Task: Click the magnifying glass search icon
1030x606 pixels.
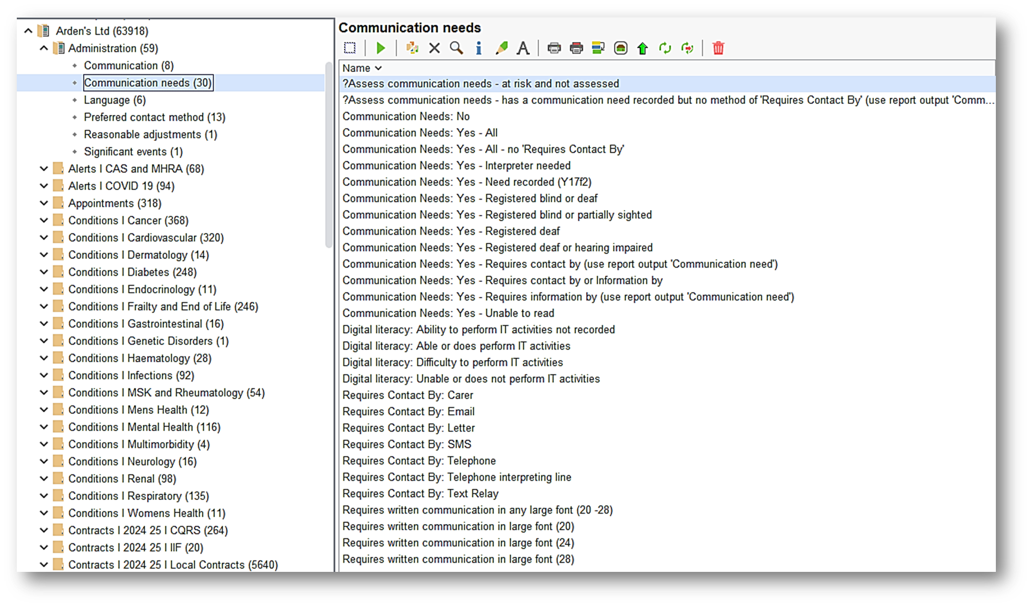Action: pyautogui.click(x=456, y=48)
